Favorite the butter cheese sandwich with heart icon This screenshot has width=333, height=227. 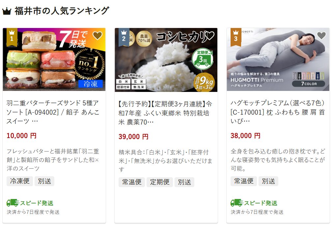97,36
